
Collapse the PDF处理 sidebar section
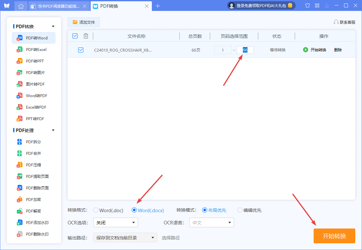pos(53,130)
